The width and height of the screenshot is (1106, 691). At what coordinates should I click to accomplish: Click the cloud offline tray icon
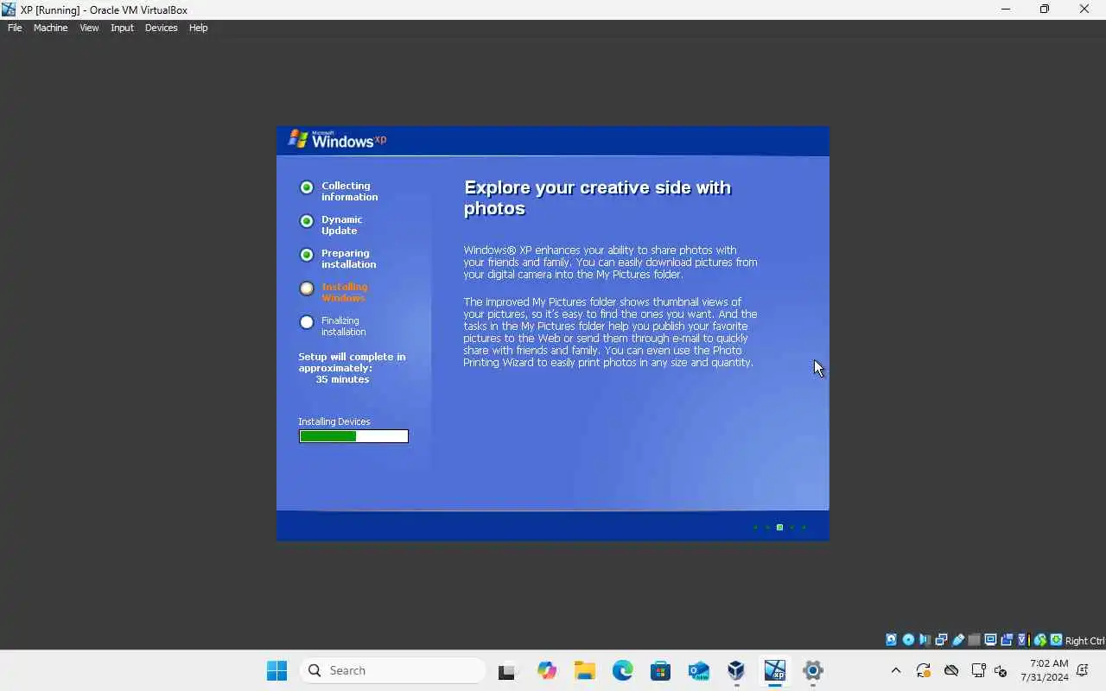click(951, 670)
